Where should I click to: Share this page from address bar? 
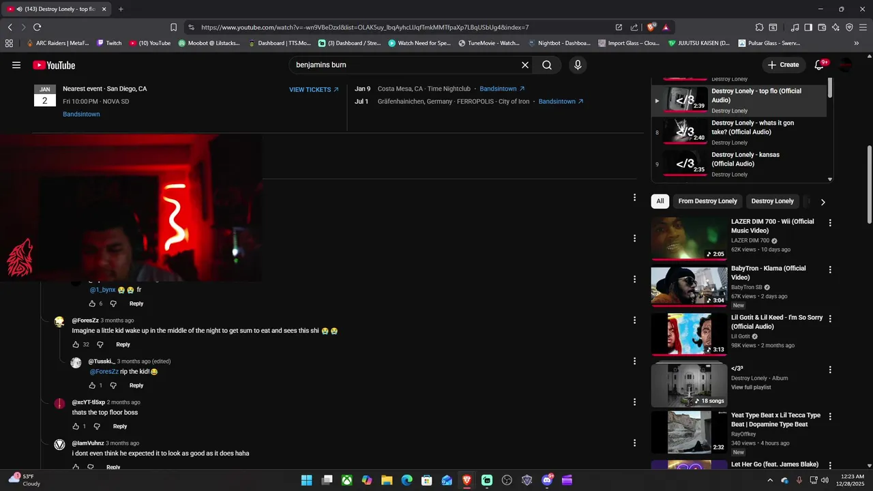tap(634, 27)
